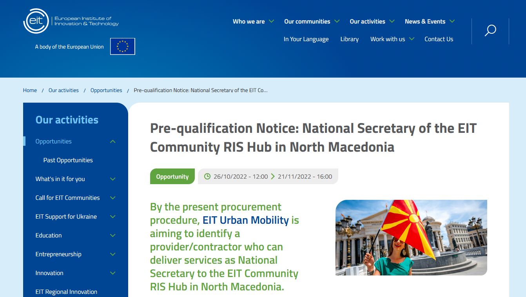The width and height of the screenshot is (526, 297).
Task: Click the European Institute of Innovation & Technology text
Action: [x=86, y=21]
